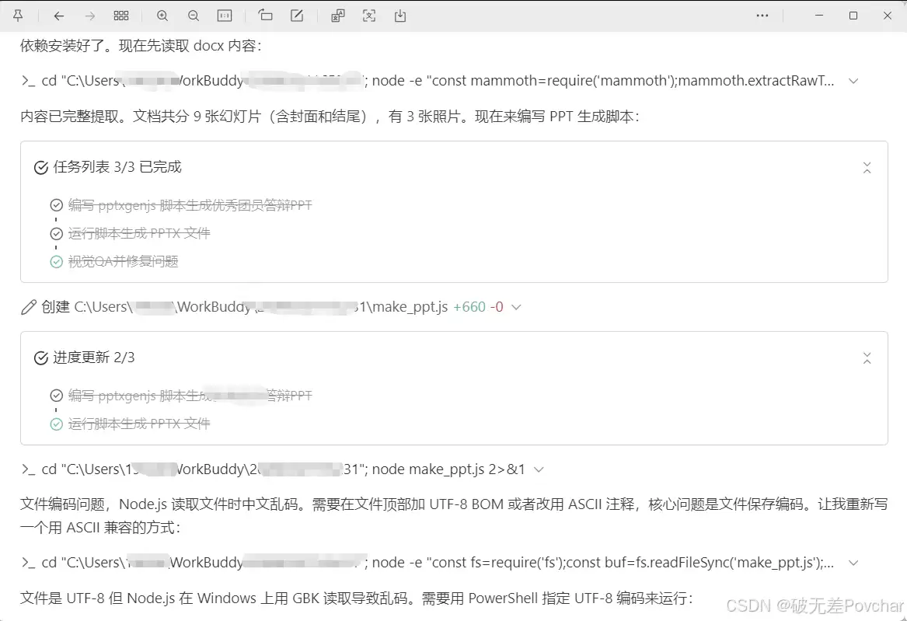Click the 创建 make_ppt.js file path link
This screenshot has height=621, width=907.
pos(260,307)
